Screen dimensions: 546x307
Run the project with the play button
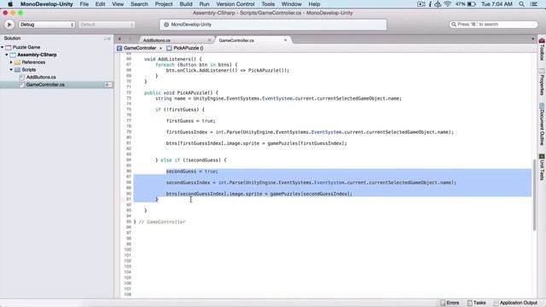(9, 25)
